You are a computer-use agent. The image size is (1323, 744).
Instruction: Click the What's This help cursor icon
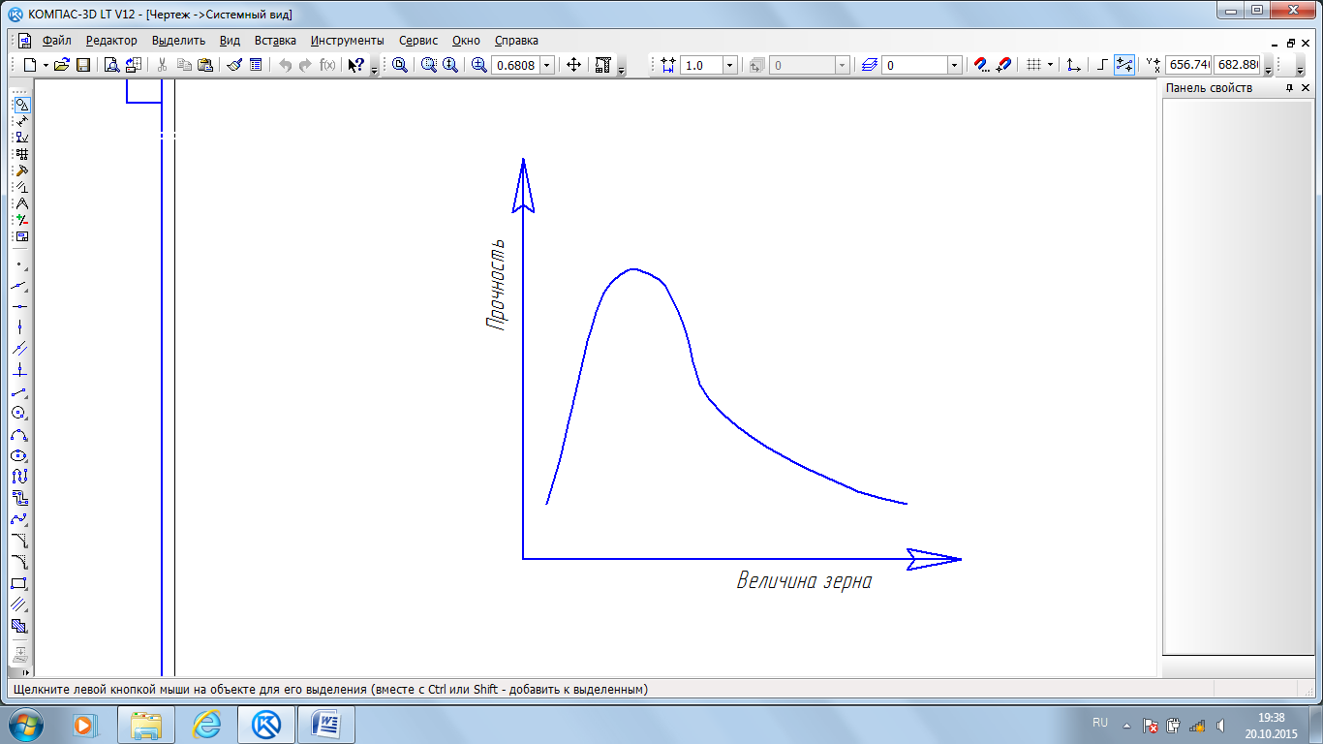[x=356, y=65]
